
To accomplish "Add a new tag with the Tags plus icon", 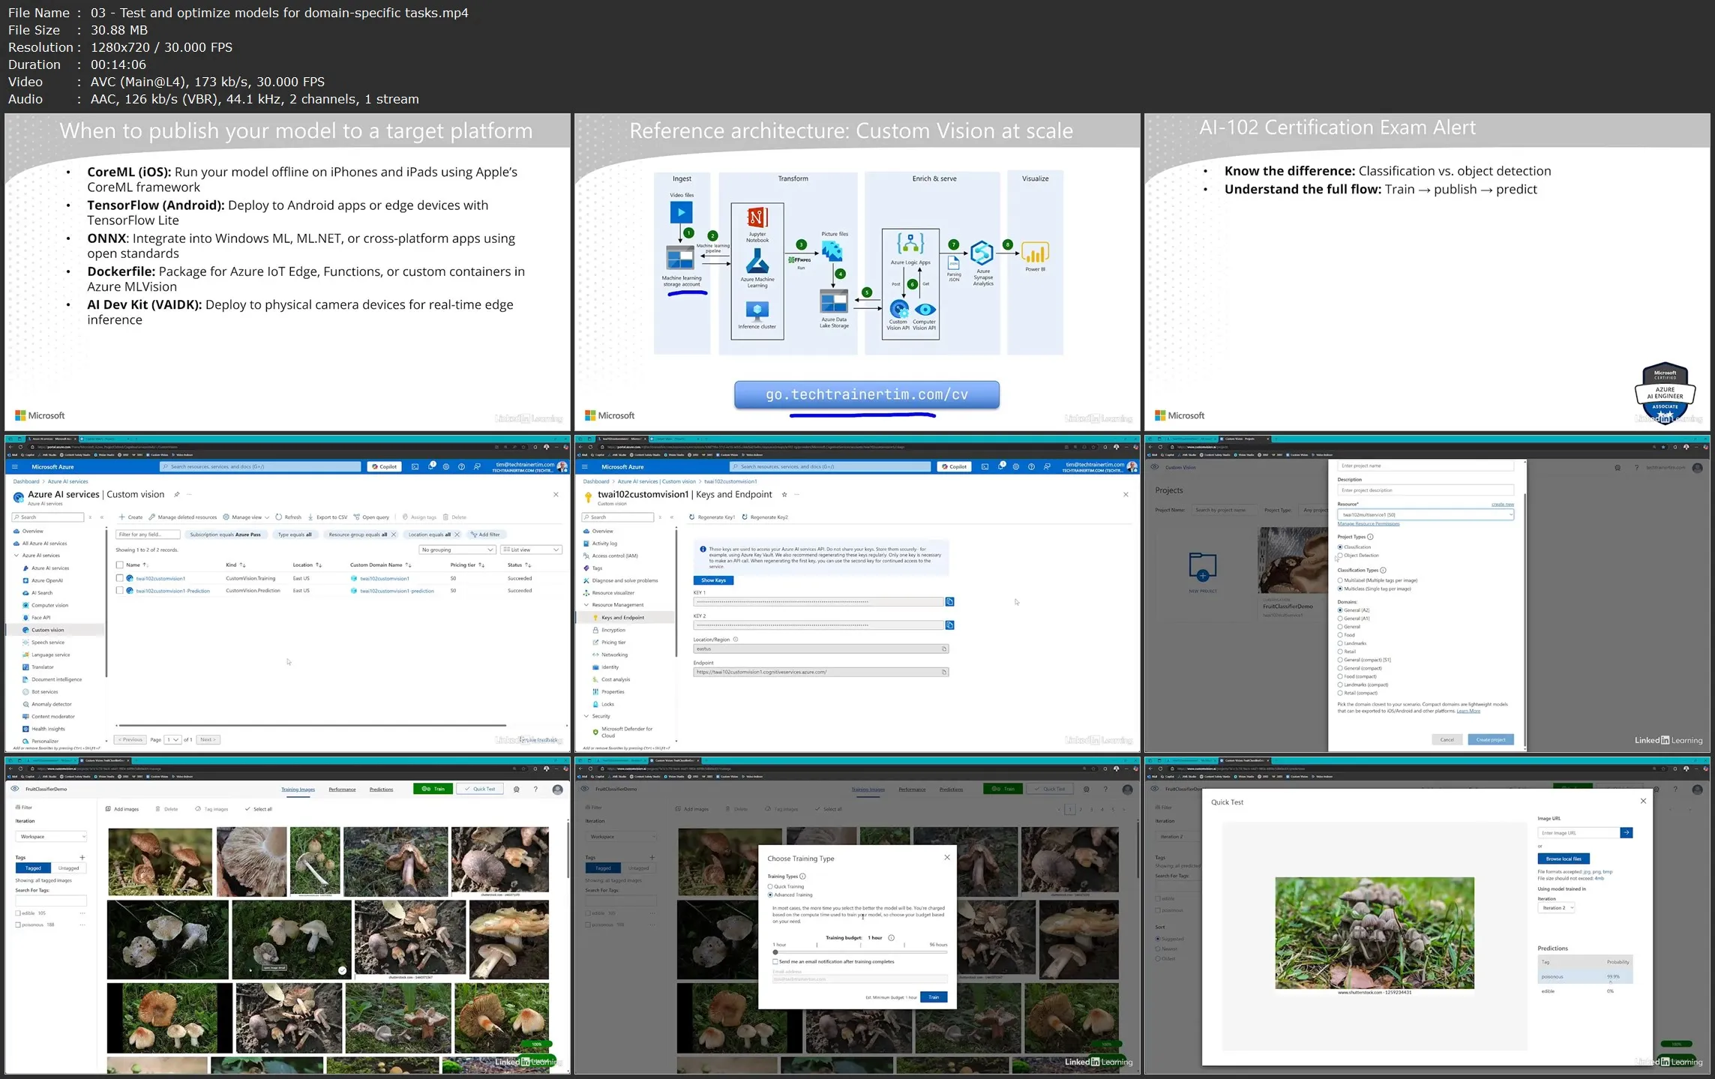I will coord(82,857).
